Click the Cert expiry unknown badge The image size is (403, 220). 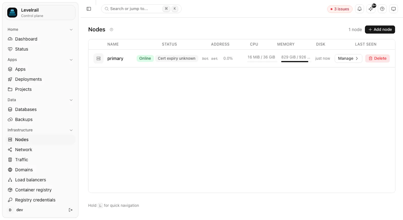[x=177, y=58]
